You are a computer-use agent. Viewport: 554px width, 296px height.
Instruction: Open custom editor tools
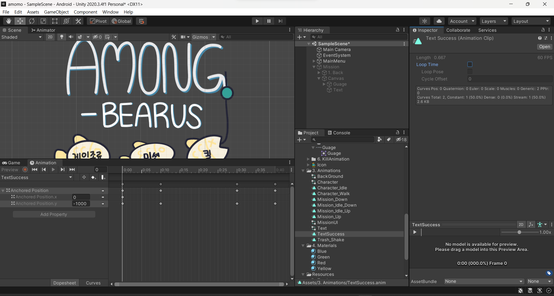click(x=78, y=21)
